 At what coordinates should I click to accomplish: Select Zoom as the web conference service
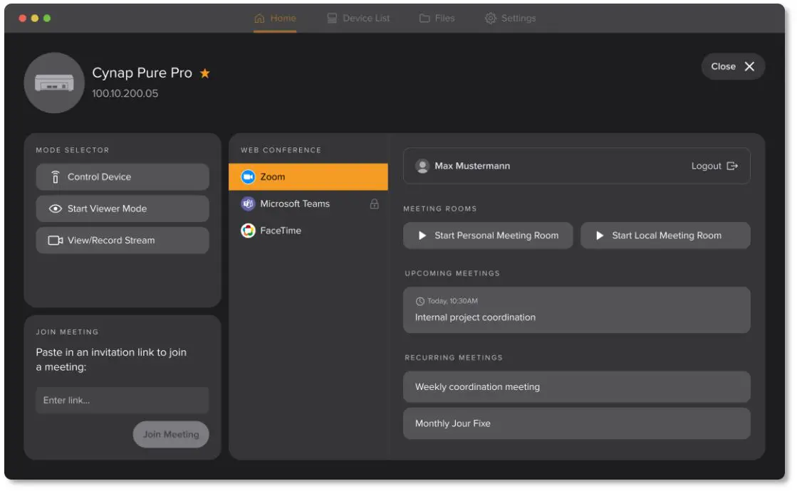click(308, 177)
